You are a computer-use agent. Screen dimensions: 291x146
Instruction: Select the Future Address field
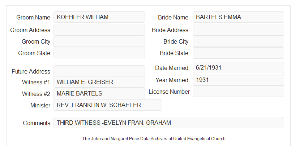pyautogui.click(x=99, y=71)
